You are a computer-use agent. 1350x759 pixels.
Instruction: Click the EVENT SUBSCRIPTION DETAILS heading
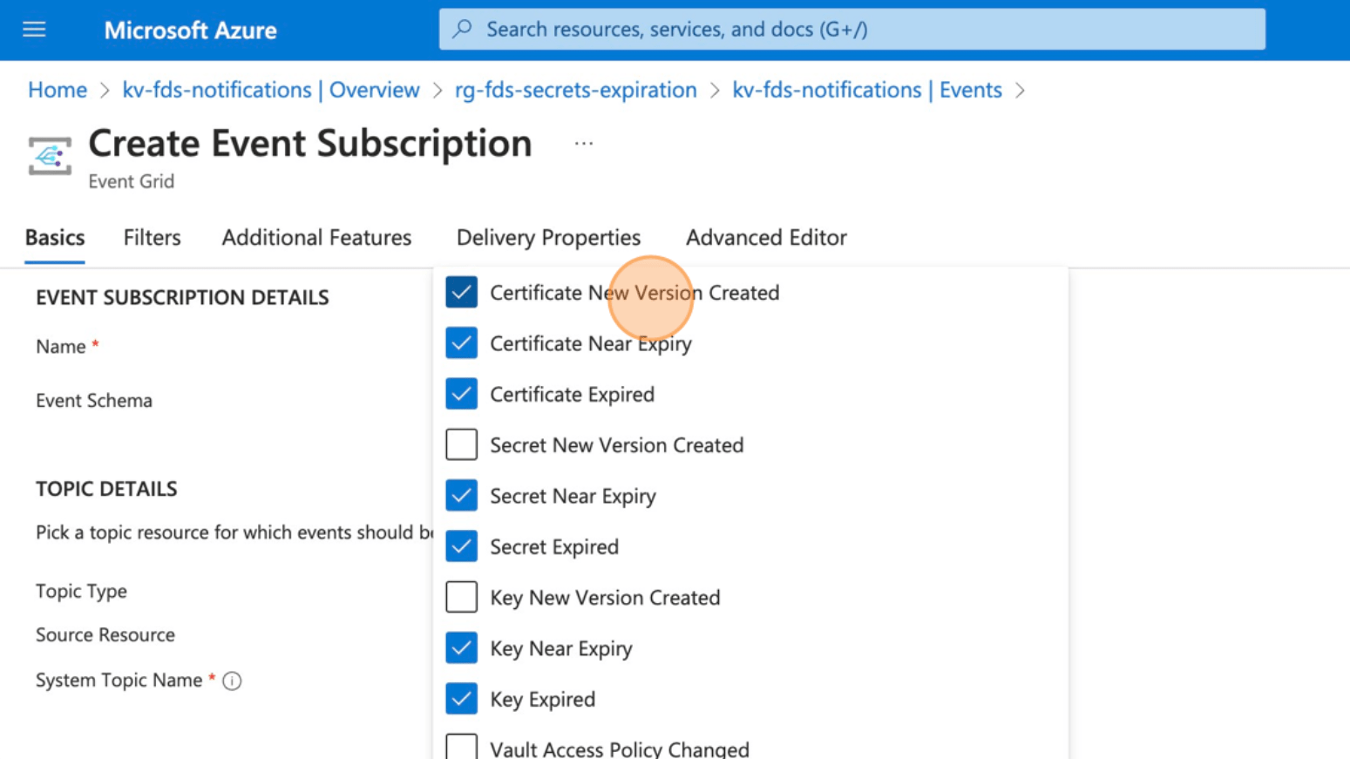(182, 298)
